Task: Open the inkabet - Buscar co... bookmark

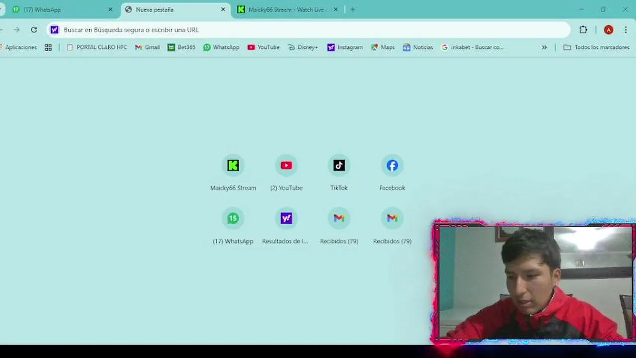Action: [472, 47]
